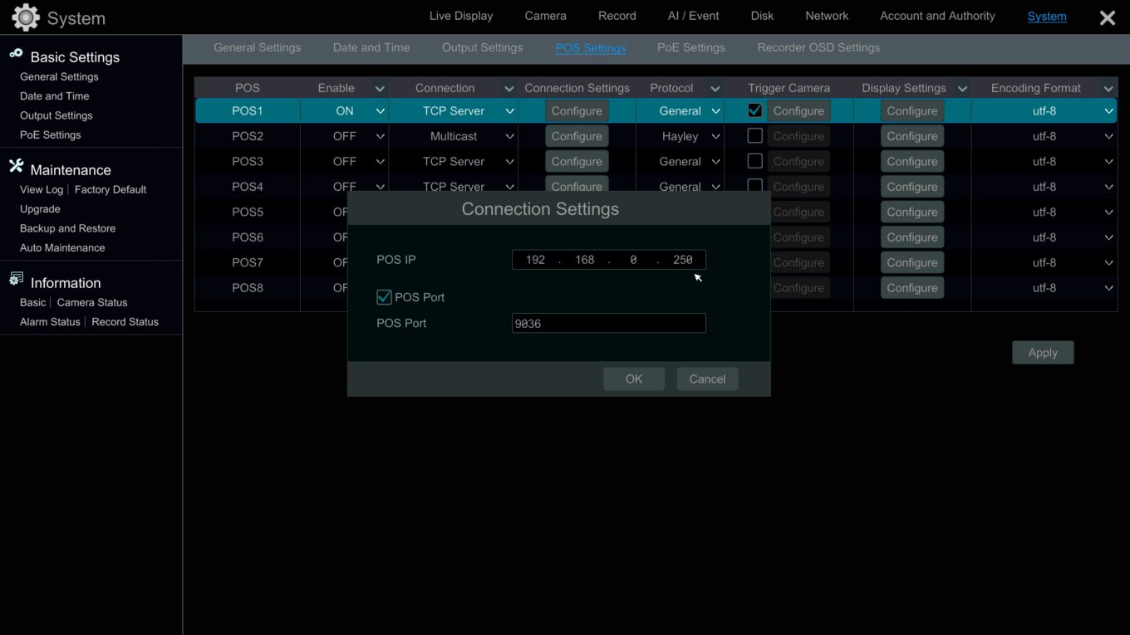Expand the utf-8 Encoding Format dropdown for POS1

[1108, 110]
